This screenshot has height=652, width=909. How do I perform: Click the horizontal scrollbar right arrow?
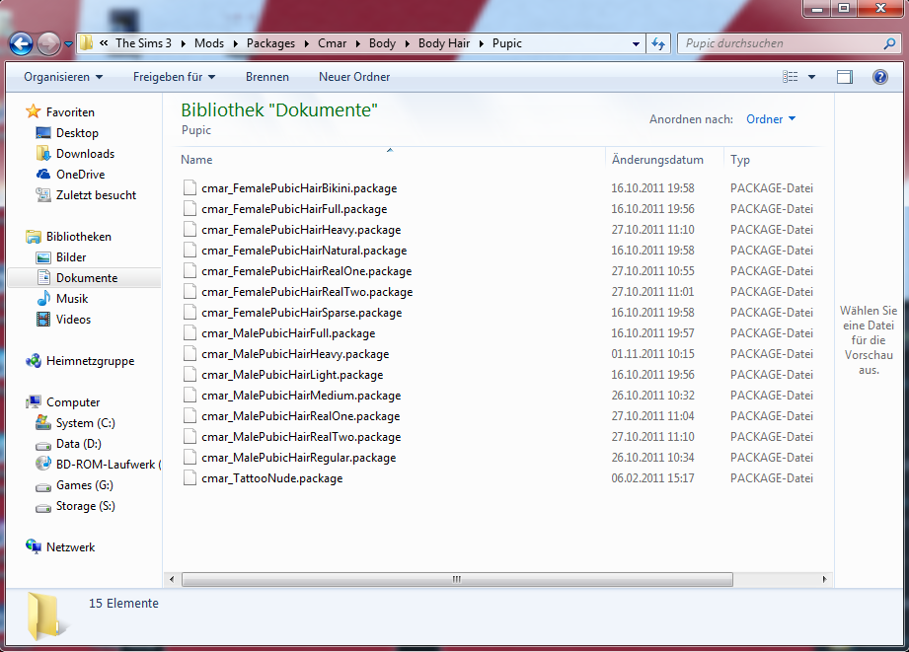tap(824, 579)
